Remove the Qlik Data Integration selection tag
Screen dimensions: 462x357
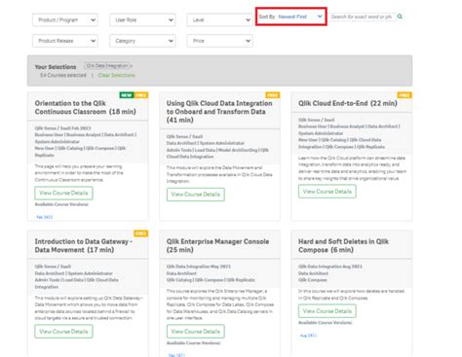(x=131, y=66)
